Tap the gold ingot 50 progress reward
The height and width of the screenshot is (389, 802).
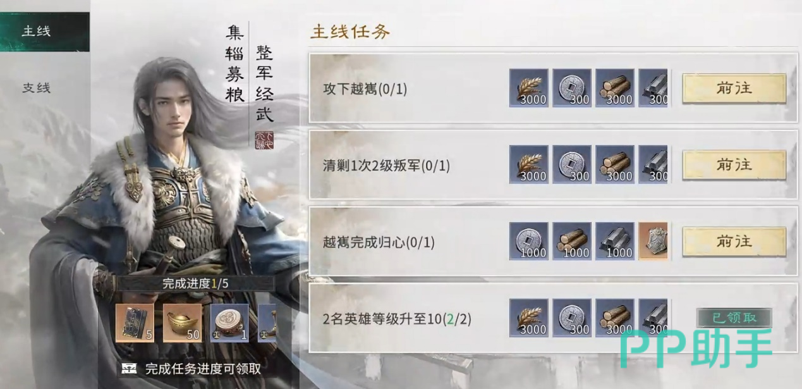click(x=183, y=323)
